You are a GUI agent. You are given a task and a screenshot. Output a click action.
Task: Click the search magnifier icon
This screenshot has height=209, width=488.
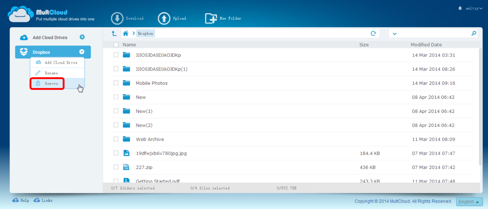pos(474,33)
